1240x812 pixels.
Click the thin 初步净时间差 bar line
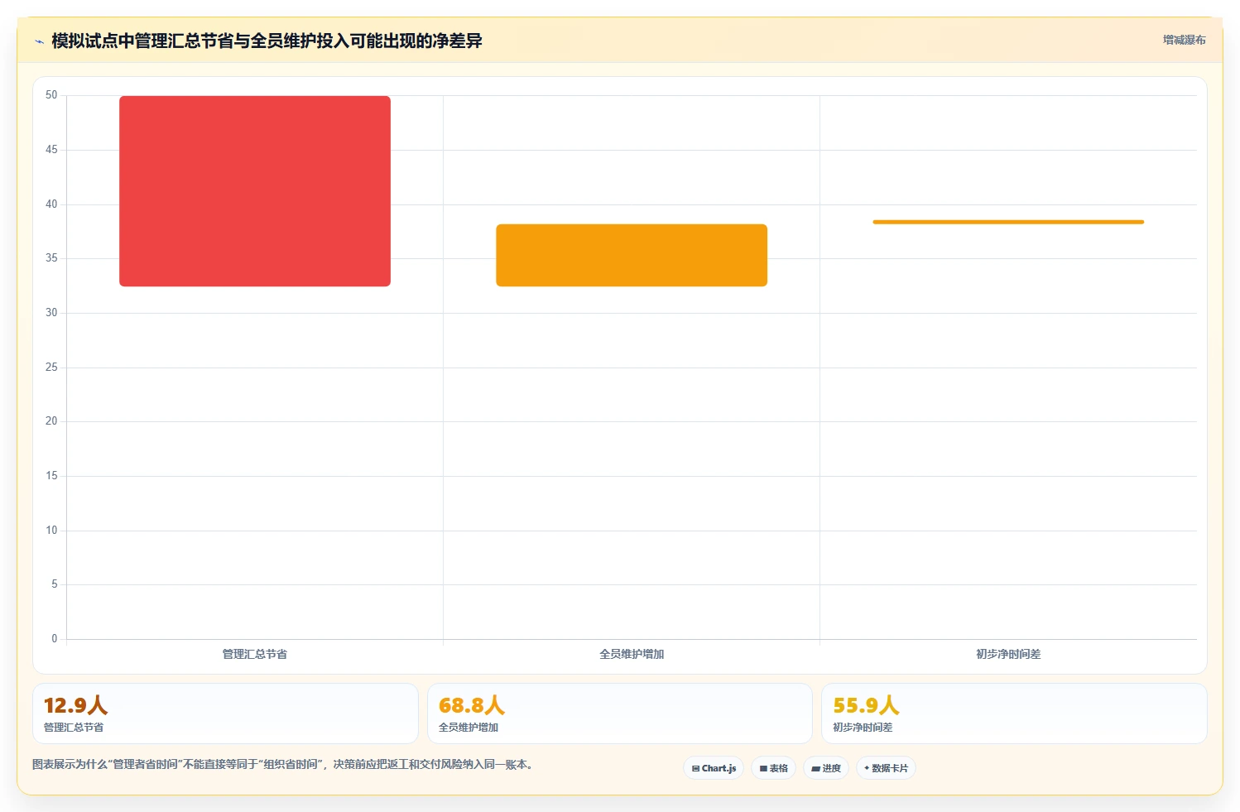[x=1008, y=222]
